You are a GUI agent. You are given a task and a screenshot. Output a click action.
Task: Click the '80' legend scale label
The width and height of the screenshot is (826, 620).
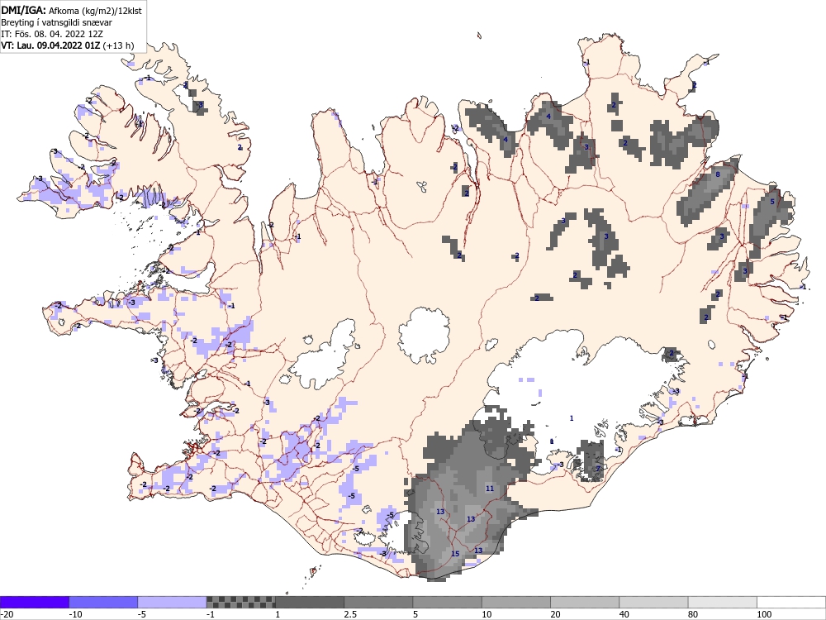click(694, 614)
